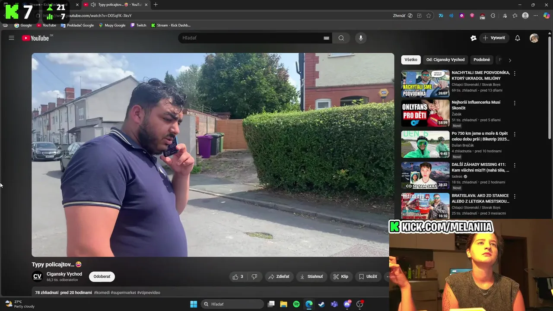Mute the tab via speaker icon
Image resolution: width=553 pixels, height=311 pixels.
coord(93,5)
